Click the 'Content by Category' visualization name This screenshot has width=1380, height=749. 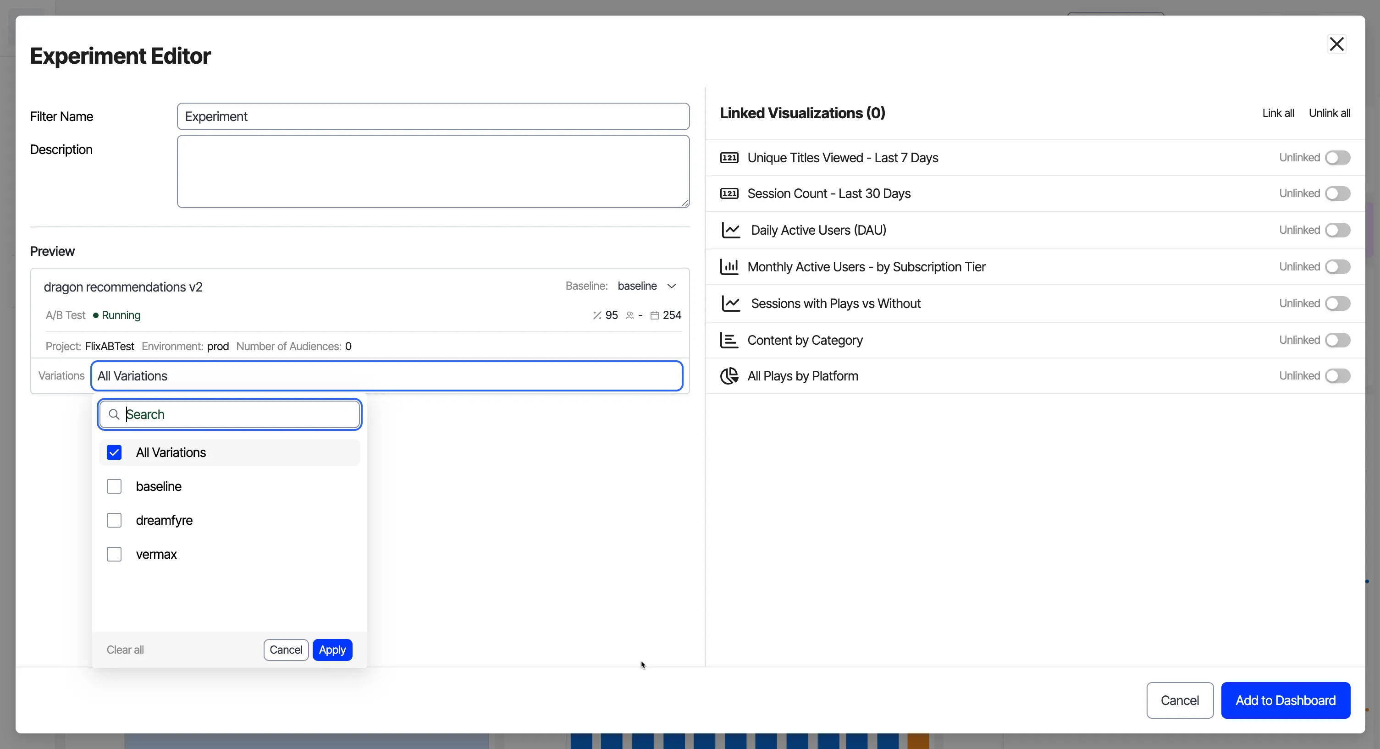[805, 340]
